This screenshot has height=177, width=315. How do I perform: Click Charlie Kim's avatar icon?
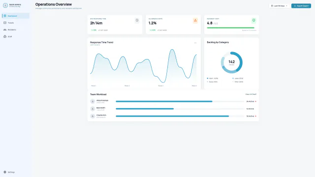(93, 116)
